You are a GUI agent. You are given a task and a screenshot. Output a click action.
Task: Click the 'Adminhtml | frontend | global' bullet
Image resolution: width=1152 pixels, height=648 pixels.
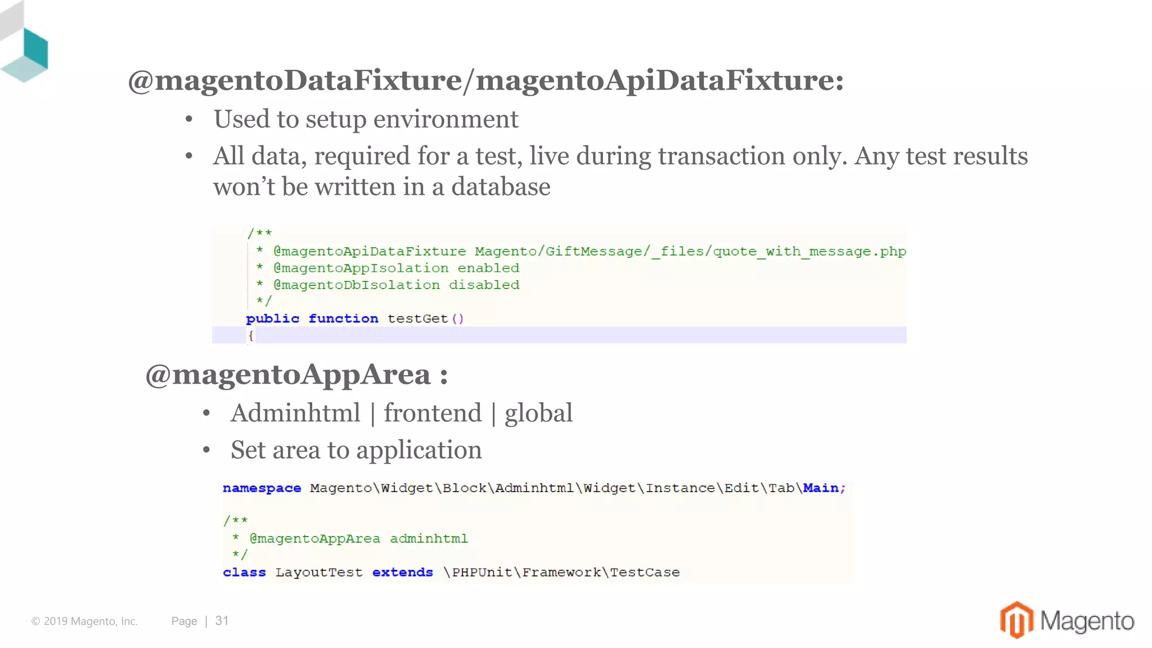pos(402,413)
